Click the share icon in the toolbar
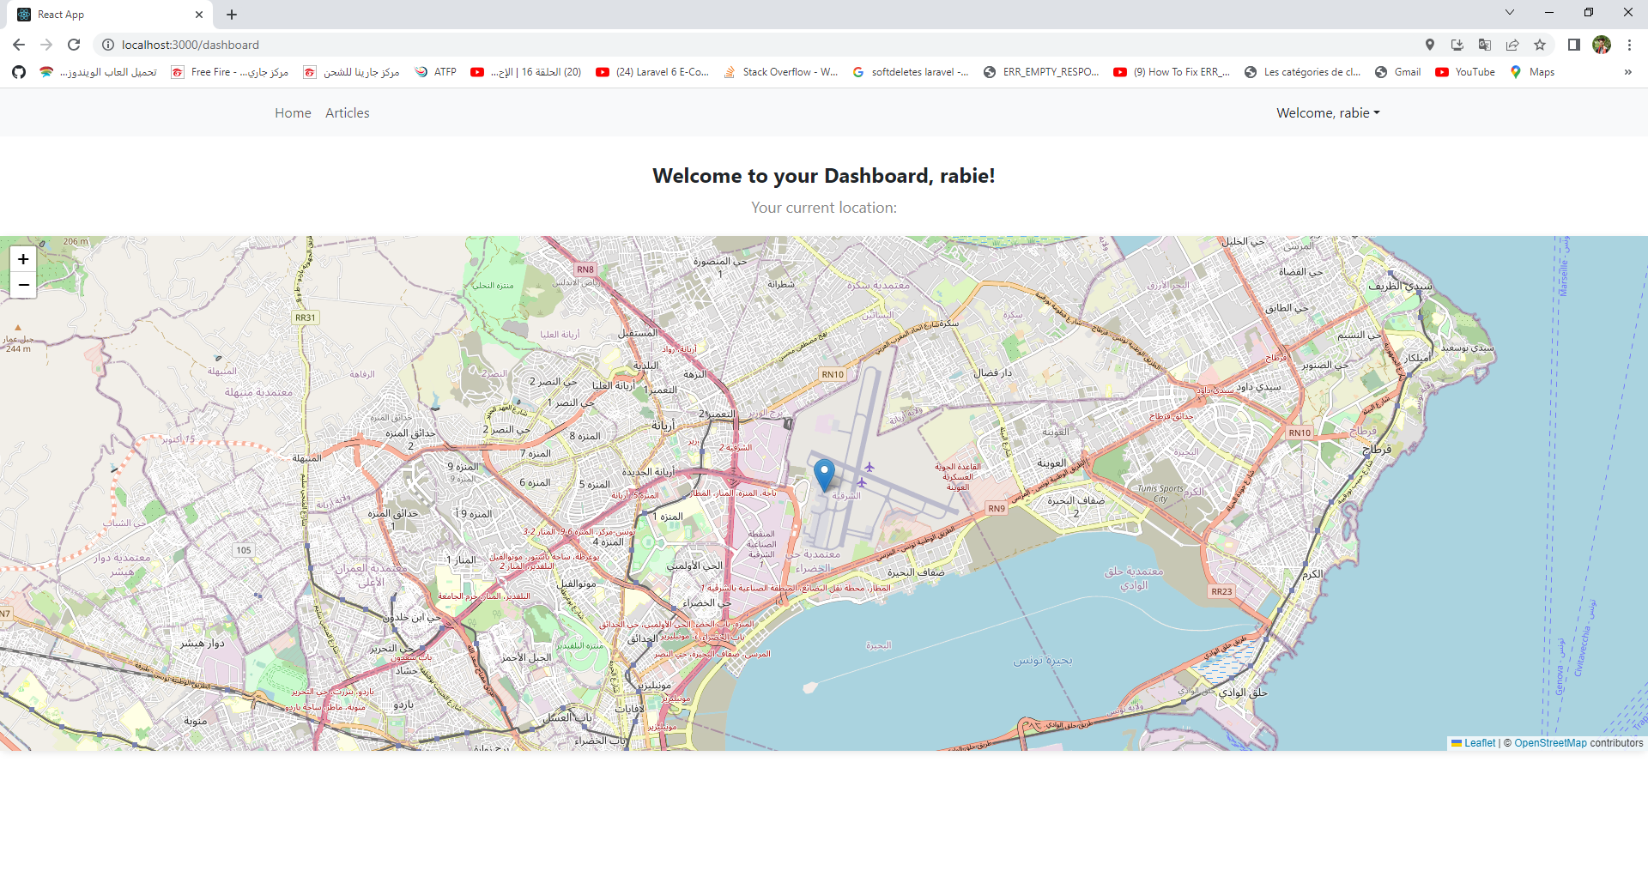The image size is (1648, 883). [1512, 45]
